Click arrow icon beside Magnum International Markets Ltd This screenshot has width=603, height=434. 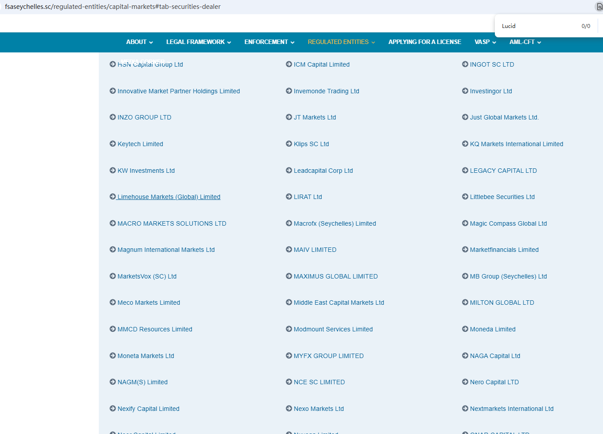(113, 250)
